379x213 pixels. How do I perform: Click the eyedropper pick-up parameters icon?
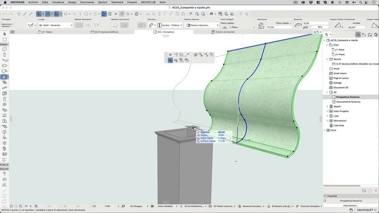point(25,14)
